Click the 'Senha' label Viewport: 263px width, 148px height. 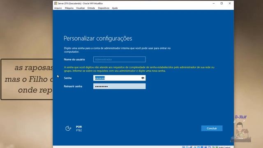tap(67, 78)
